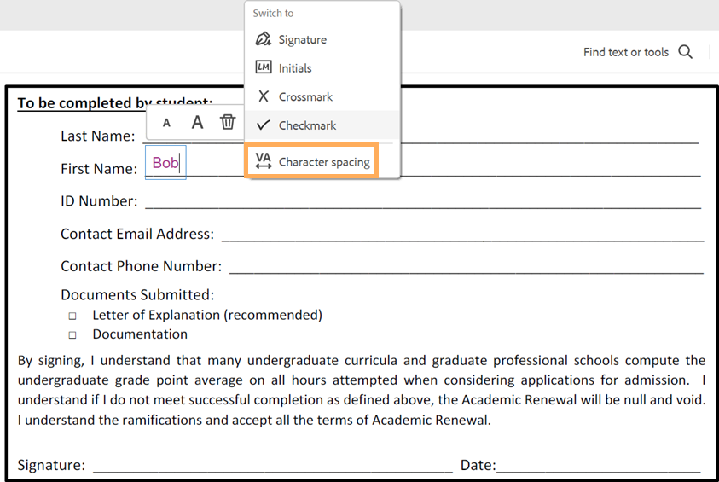Click the Signature line at bottom

click(273, 466)
